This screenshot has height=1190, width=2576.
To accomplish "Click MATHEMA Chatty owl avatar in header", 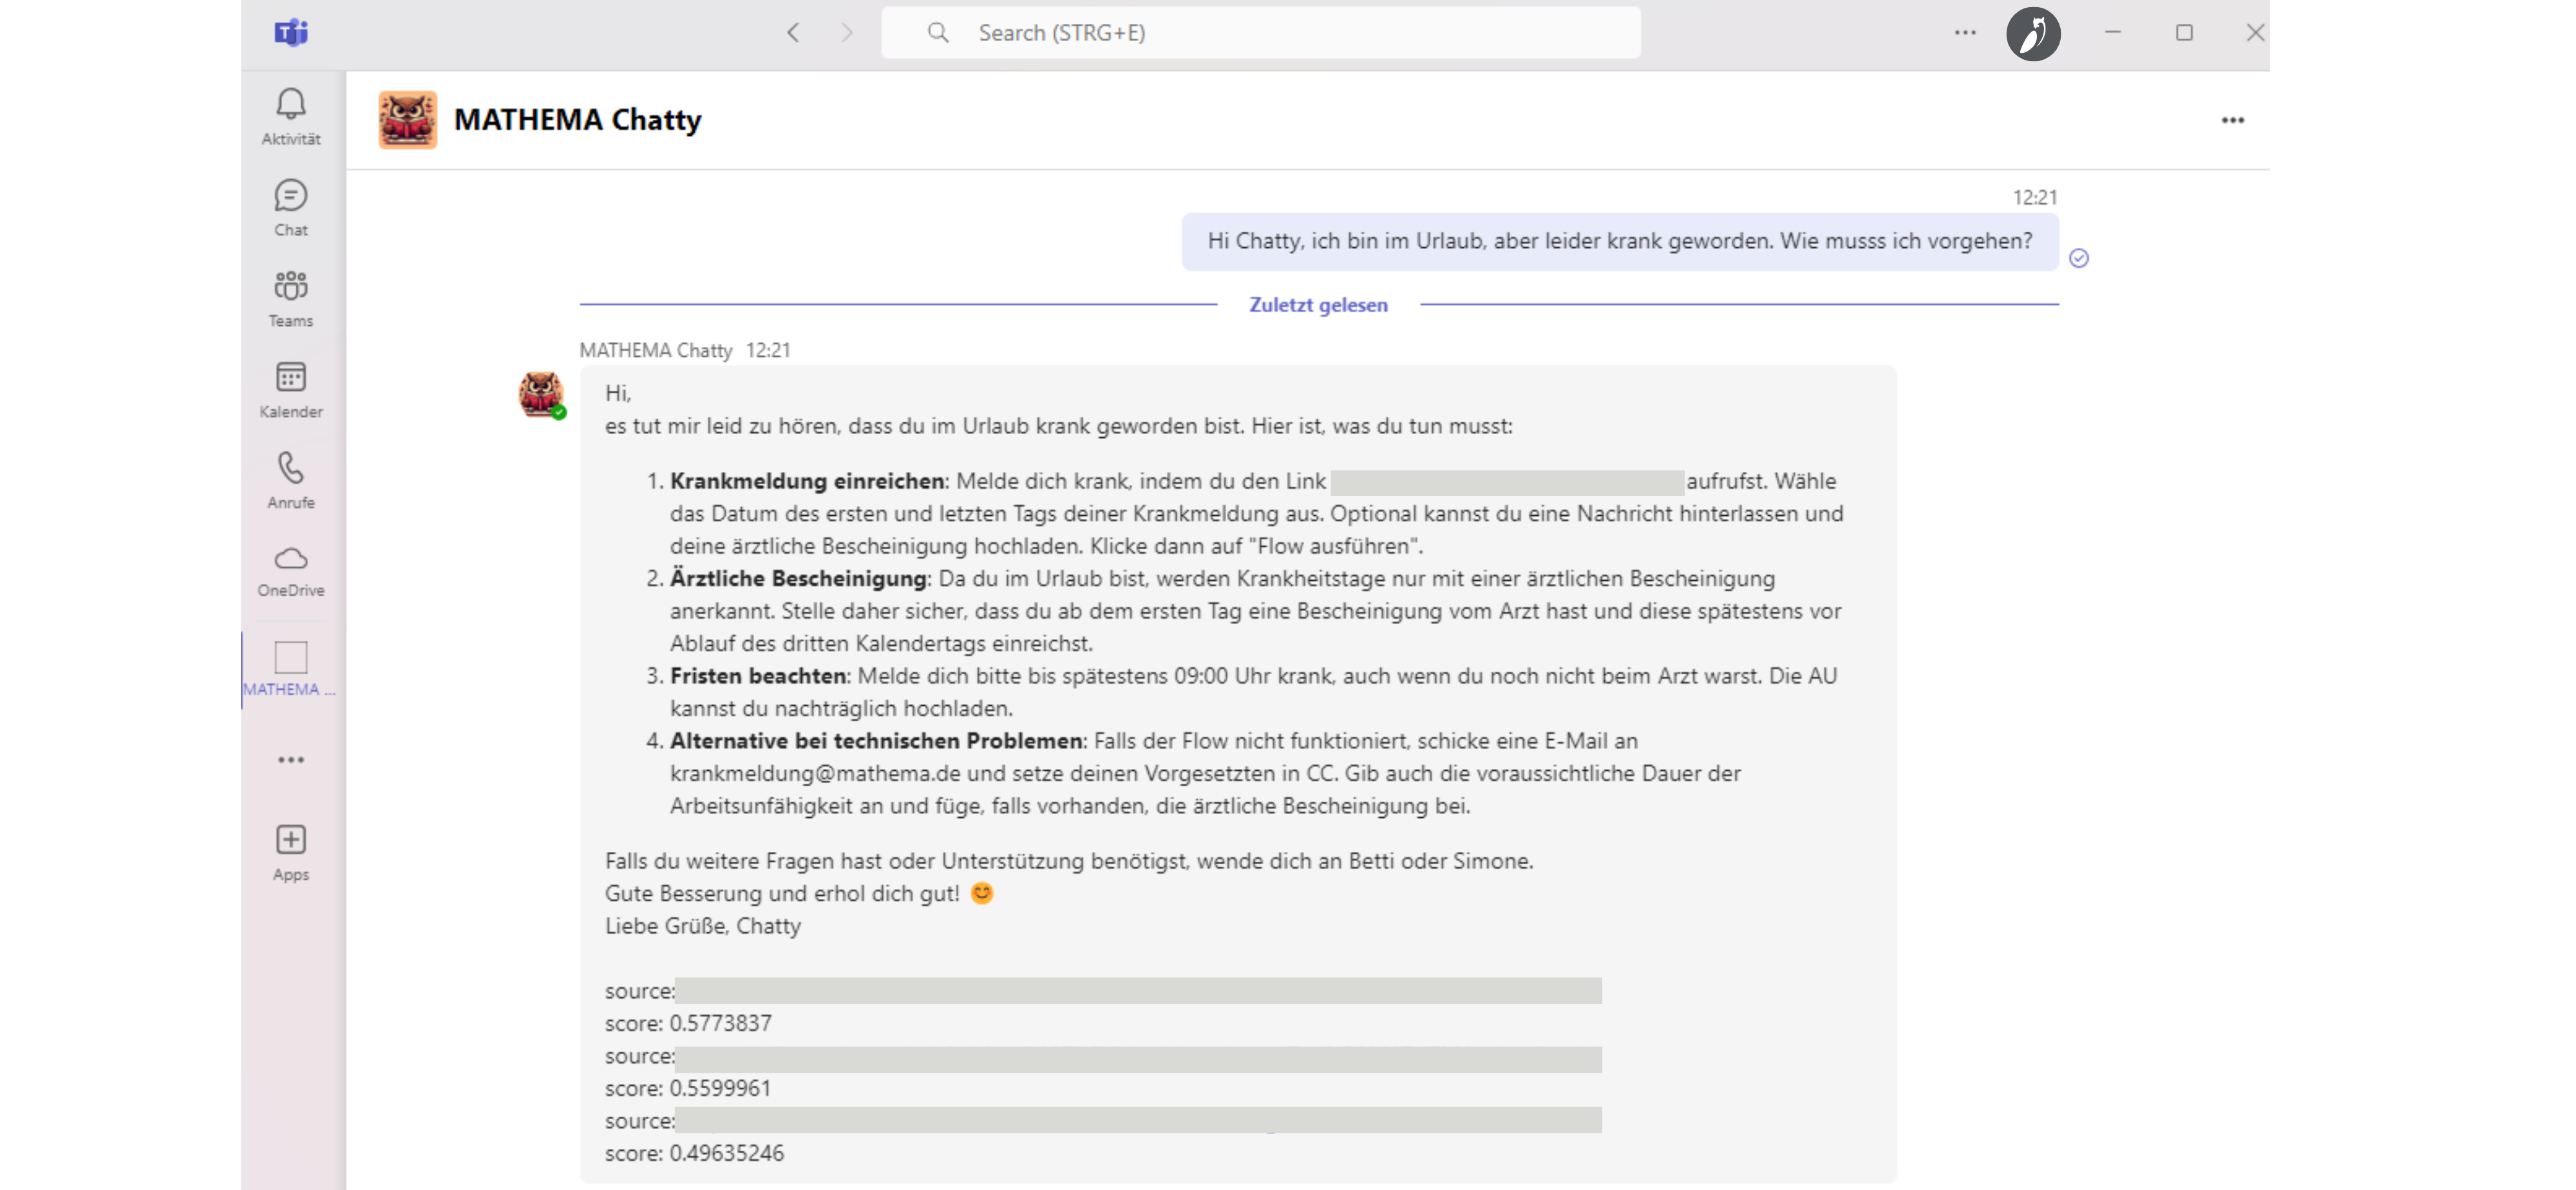I will [408, 120].
